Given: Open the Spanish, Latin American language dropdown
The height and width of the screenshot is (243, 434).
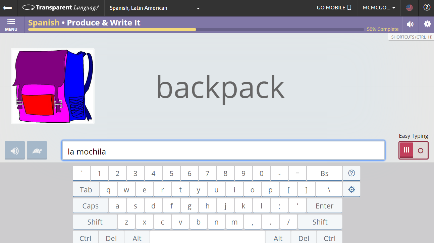Looking at the screenshot, I should (x=154, y=8).
